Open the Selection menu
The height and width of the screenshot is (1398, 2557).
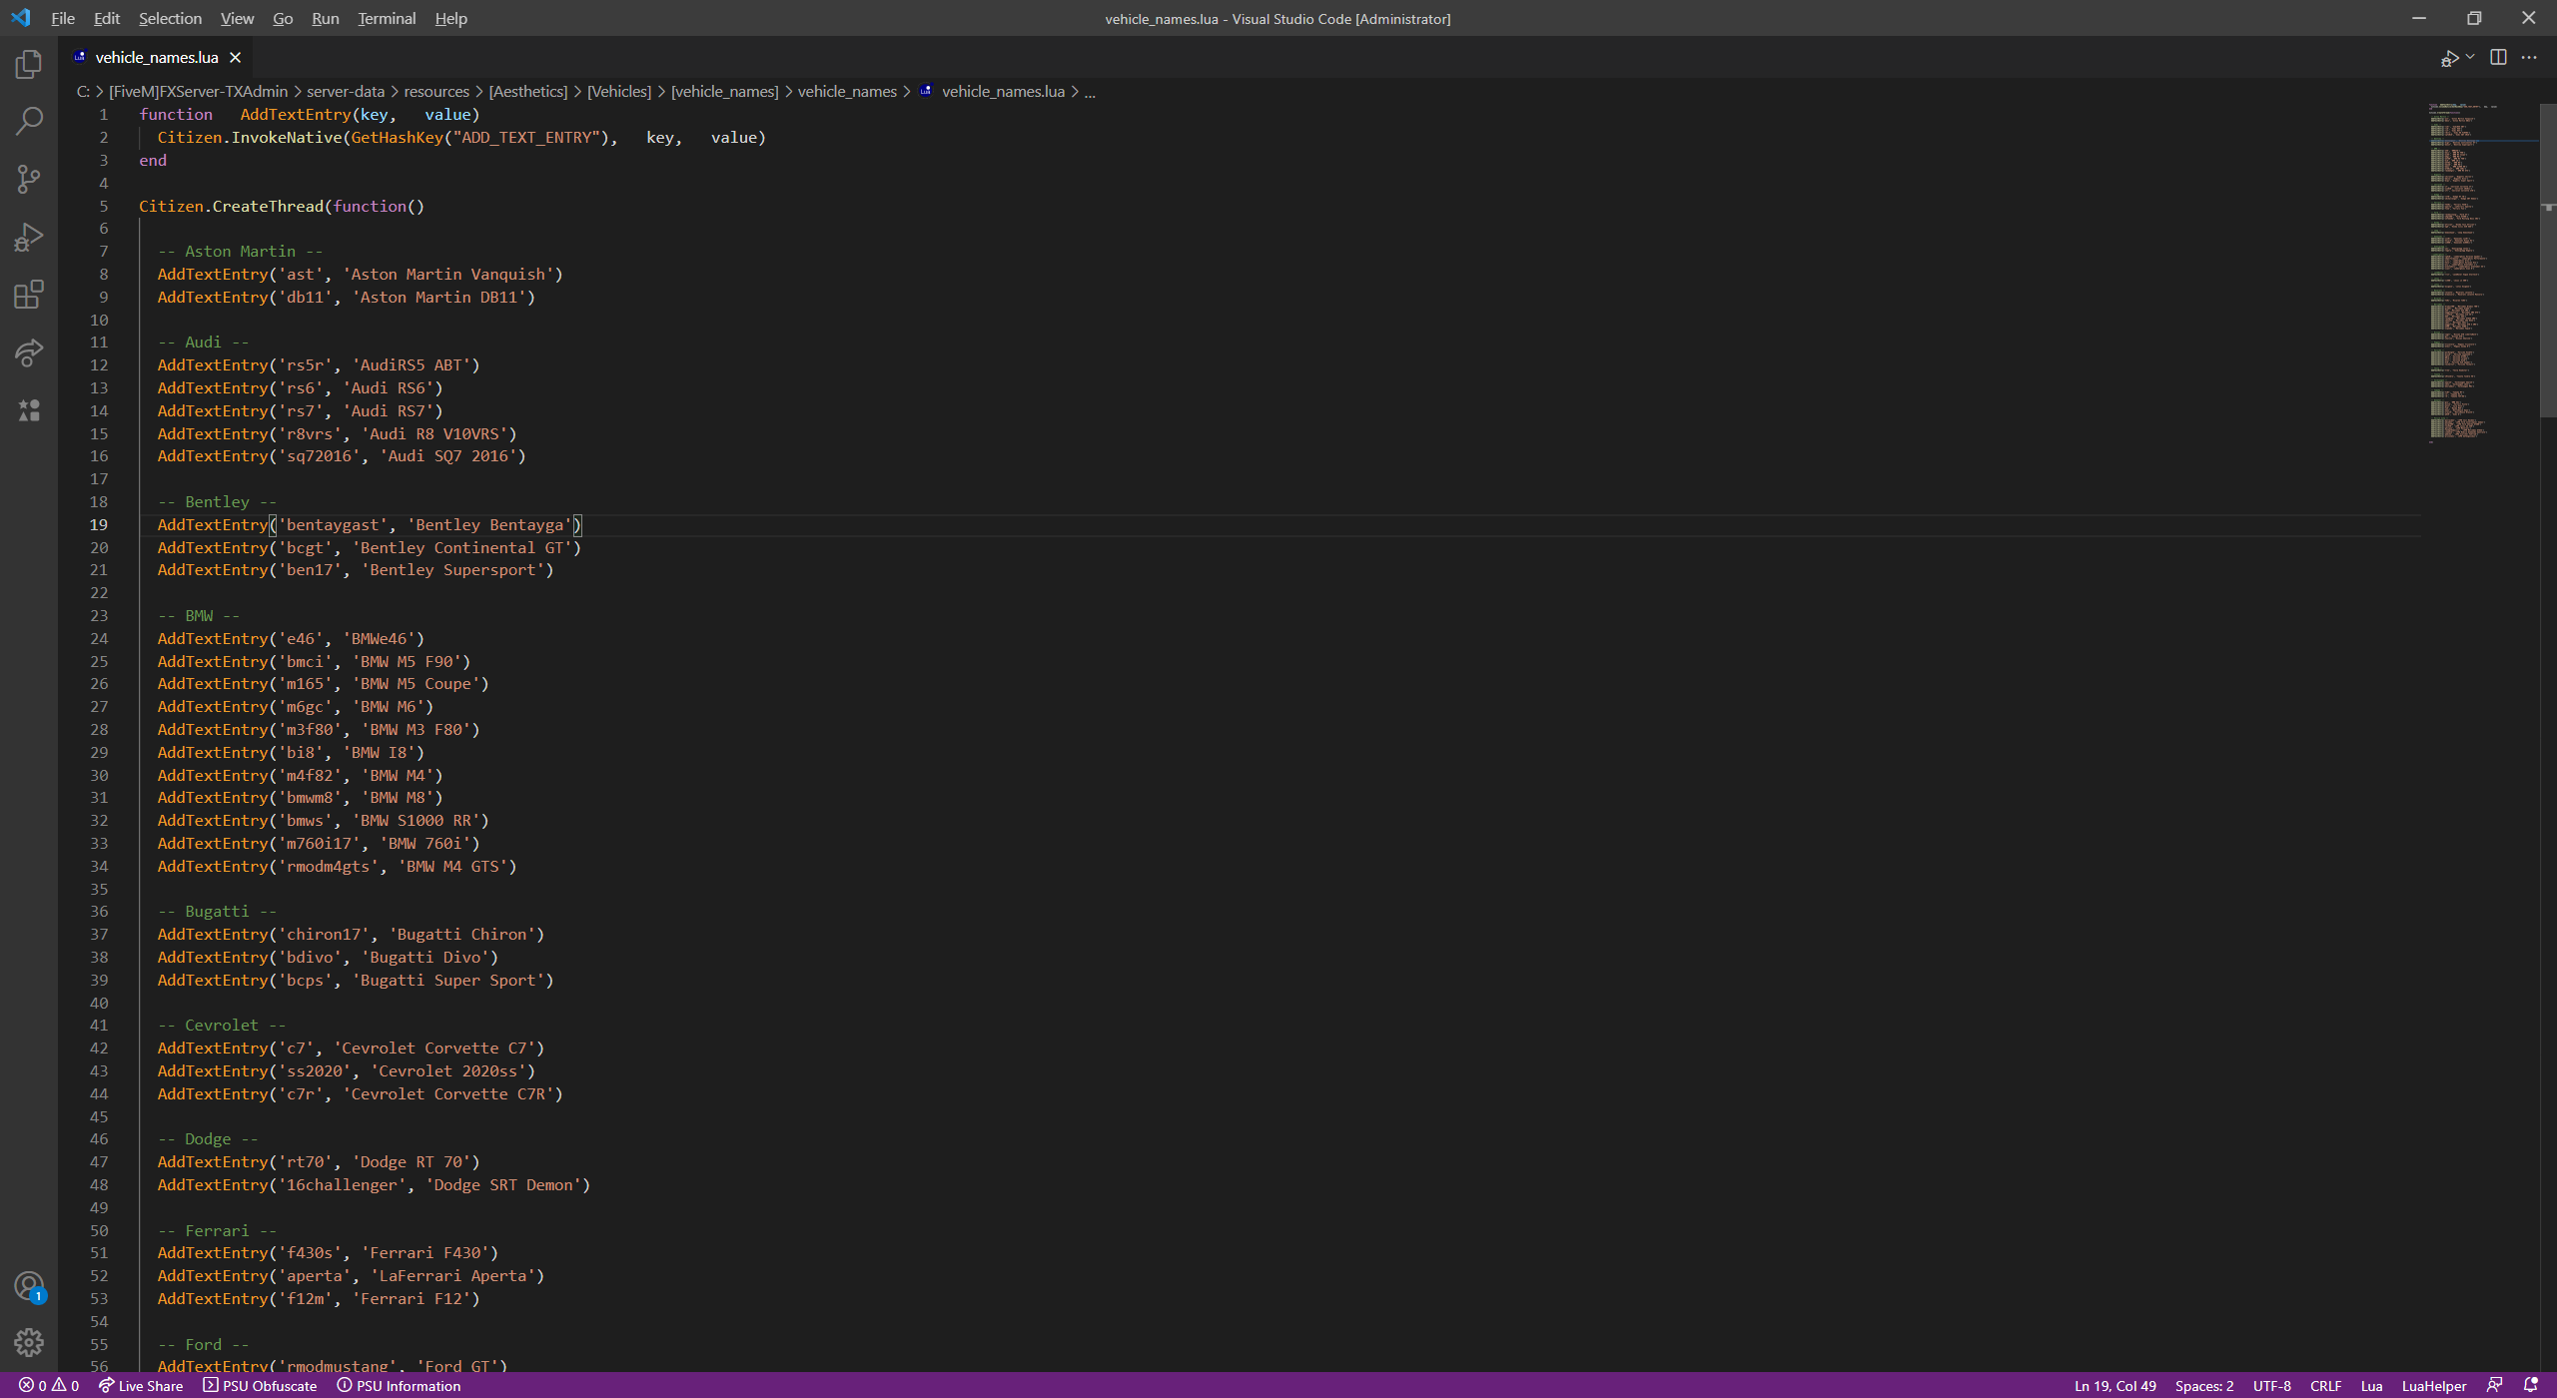[x=170, y=18]
